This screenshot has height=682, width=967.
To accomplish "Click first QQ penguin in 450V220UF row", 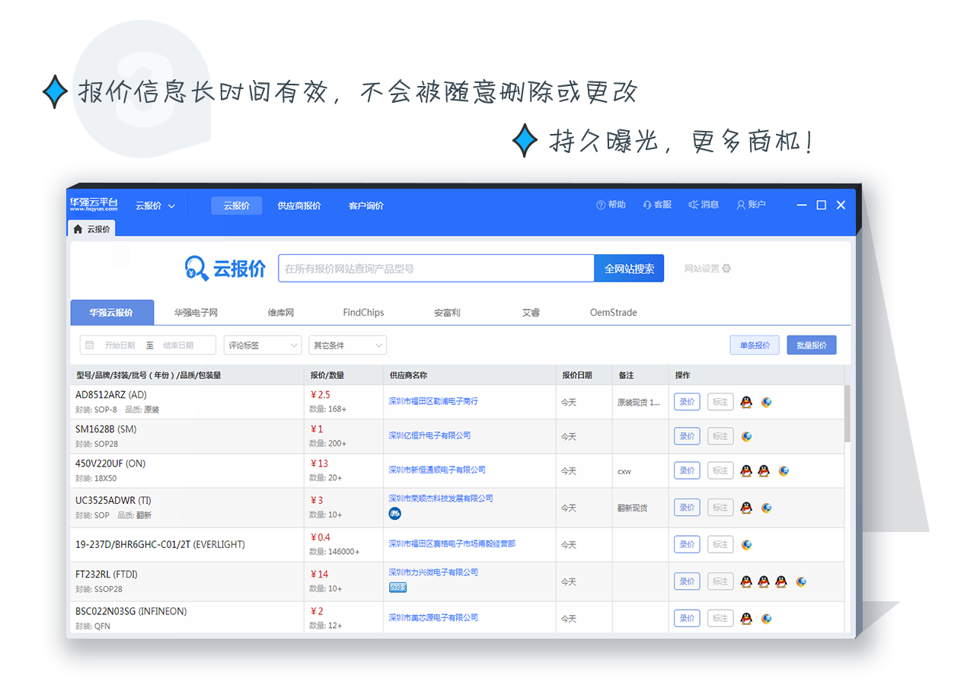I will 746,471.
